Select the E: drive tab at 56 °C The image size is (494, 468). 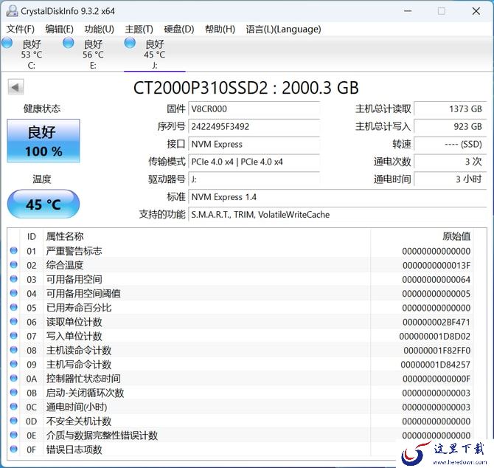(93, 54)
